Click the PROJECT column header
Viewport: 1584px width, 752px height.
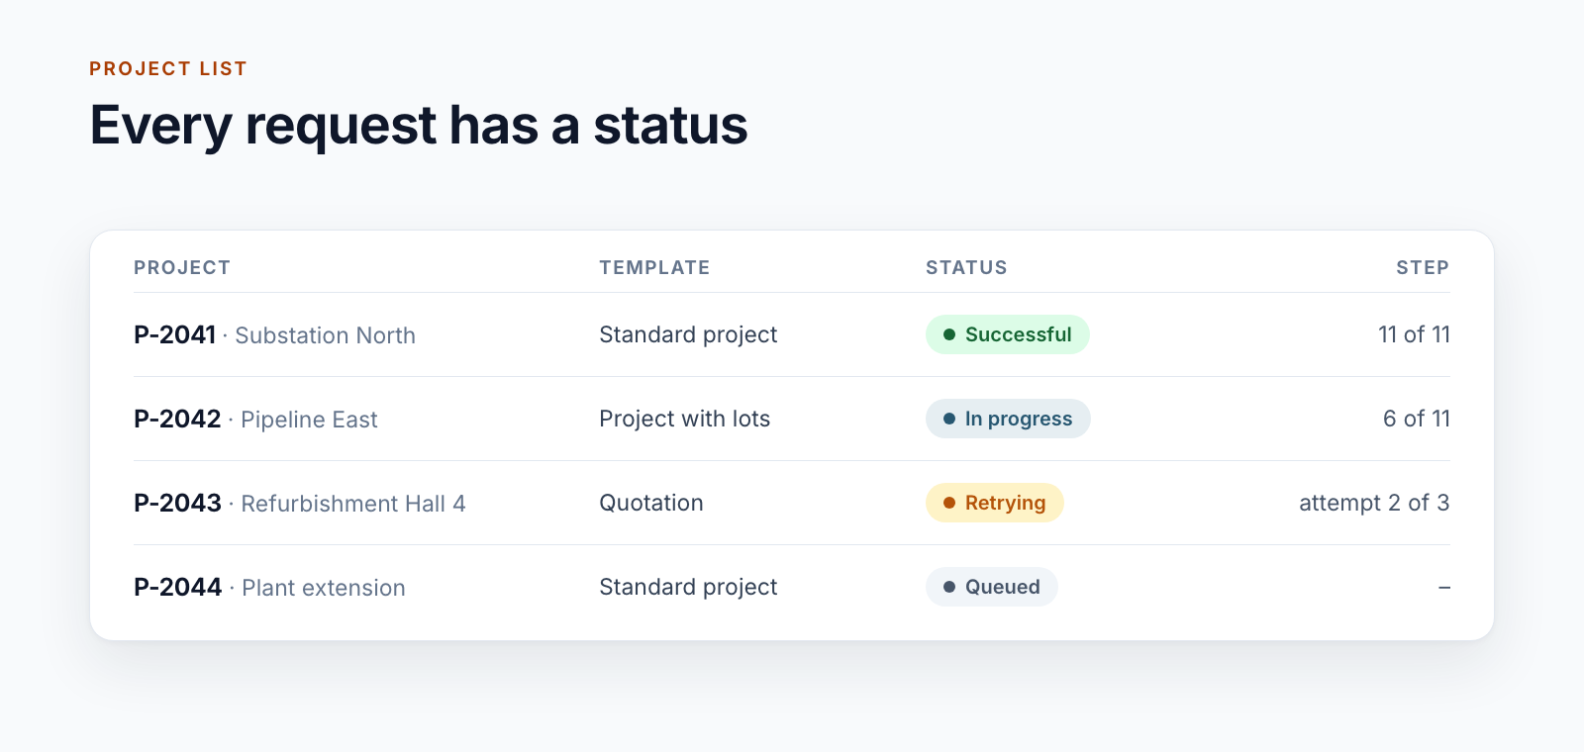pos(182,267)
